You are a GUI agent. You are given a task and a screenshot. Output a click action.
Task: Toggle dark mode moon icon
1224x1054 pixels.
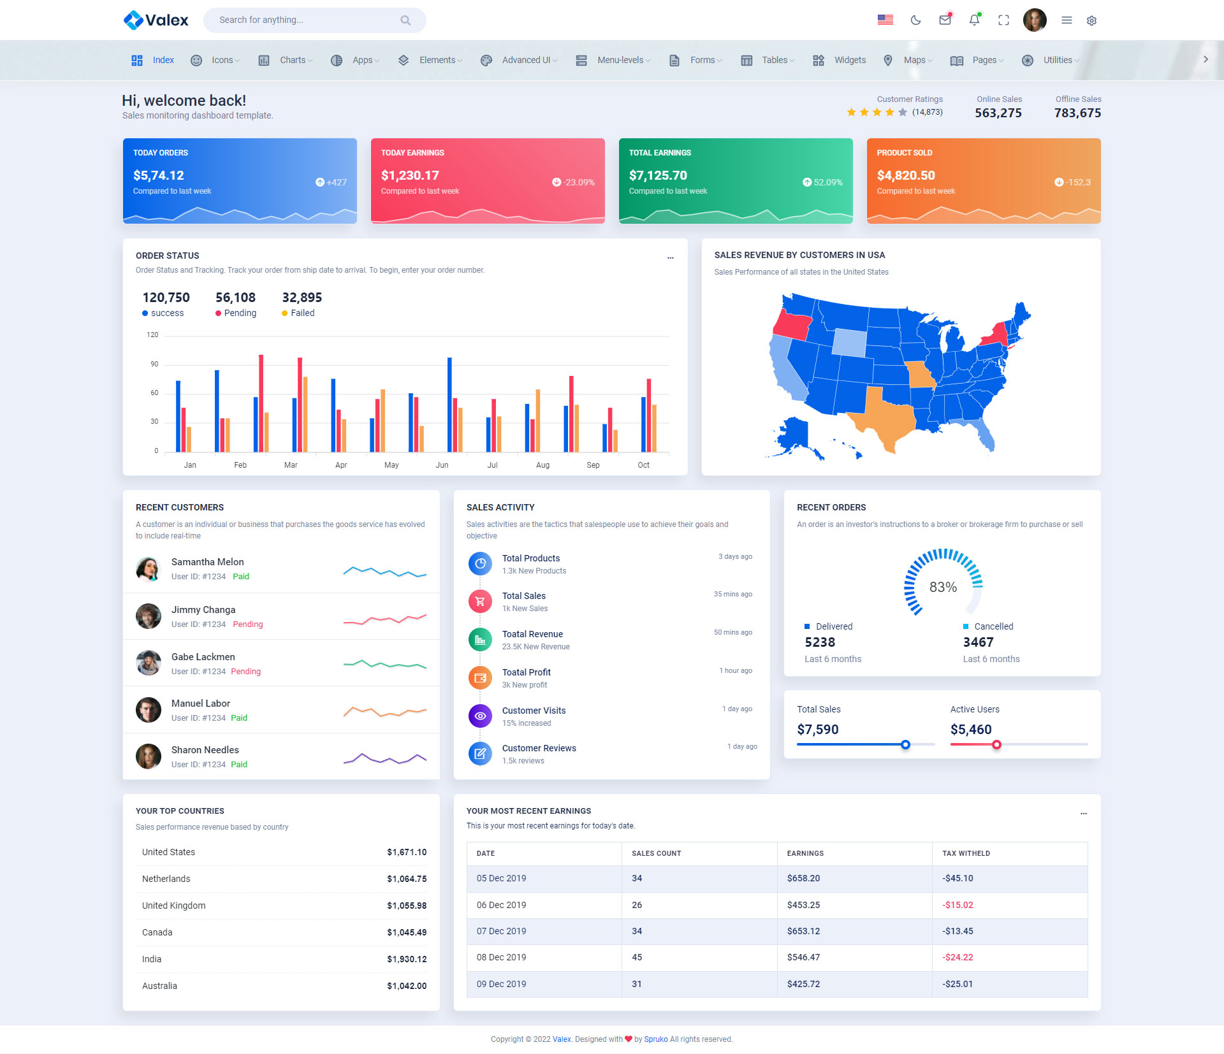915,20
